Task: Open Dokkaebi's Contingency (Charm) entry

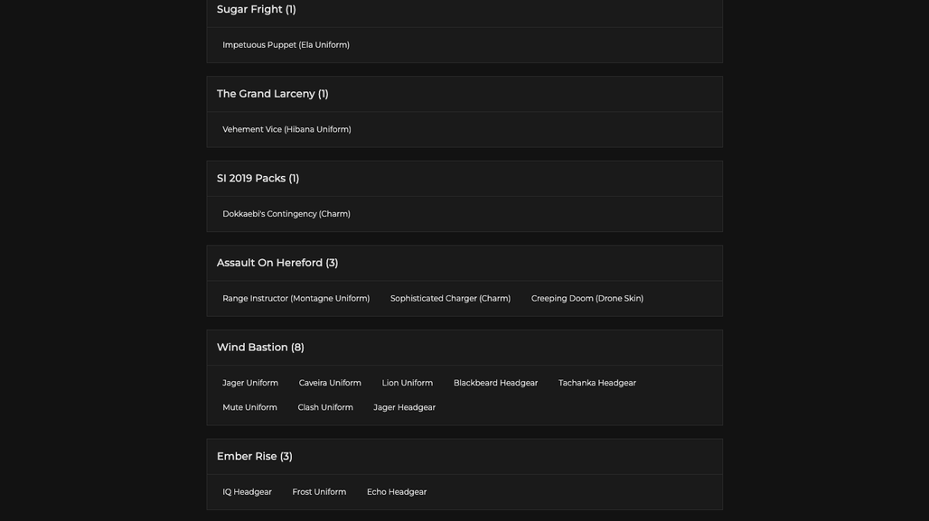Action: click(x=286, y=214)
